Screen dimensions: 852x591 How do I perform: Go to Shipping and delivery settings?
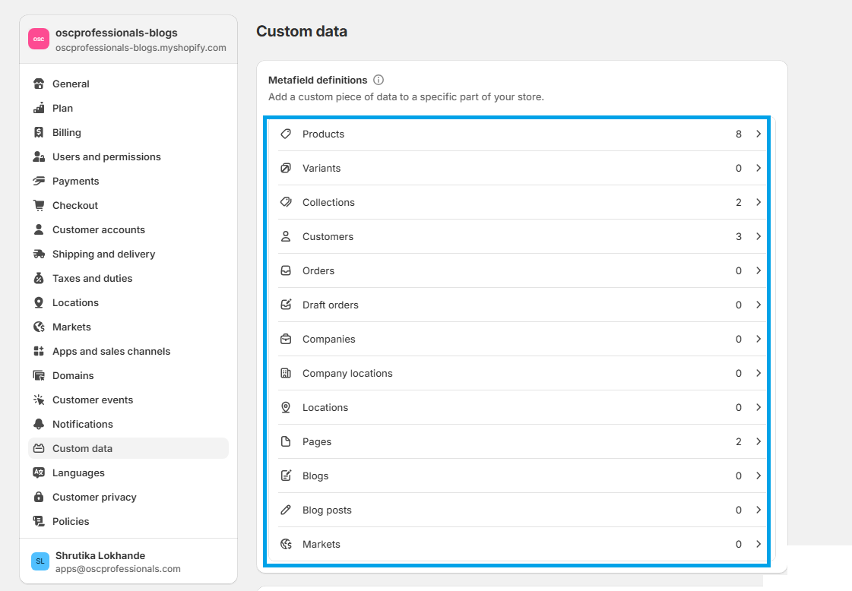pos(103,254)
